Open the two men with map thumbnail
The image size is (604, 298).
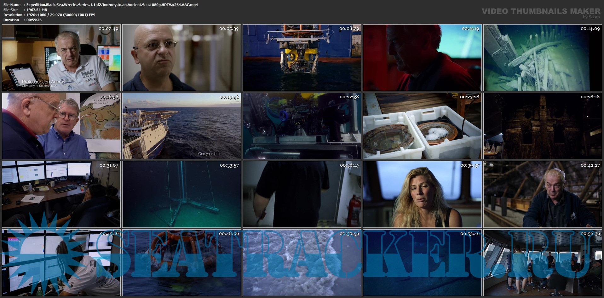(61, 126)
